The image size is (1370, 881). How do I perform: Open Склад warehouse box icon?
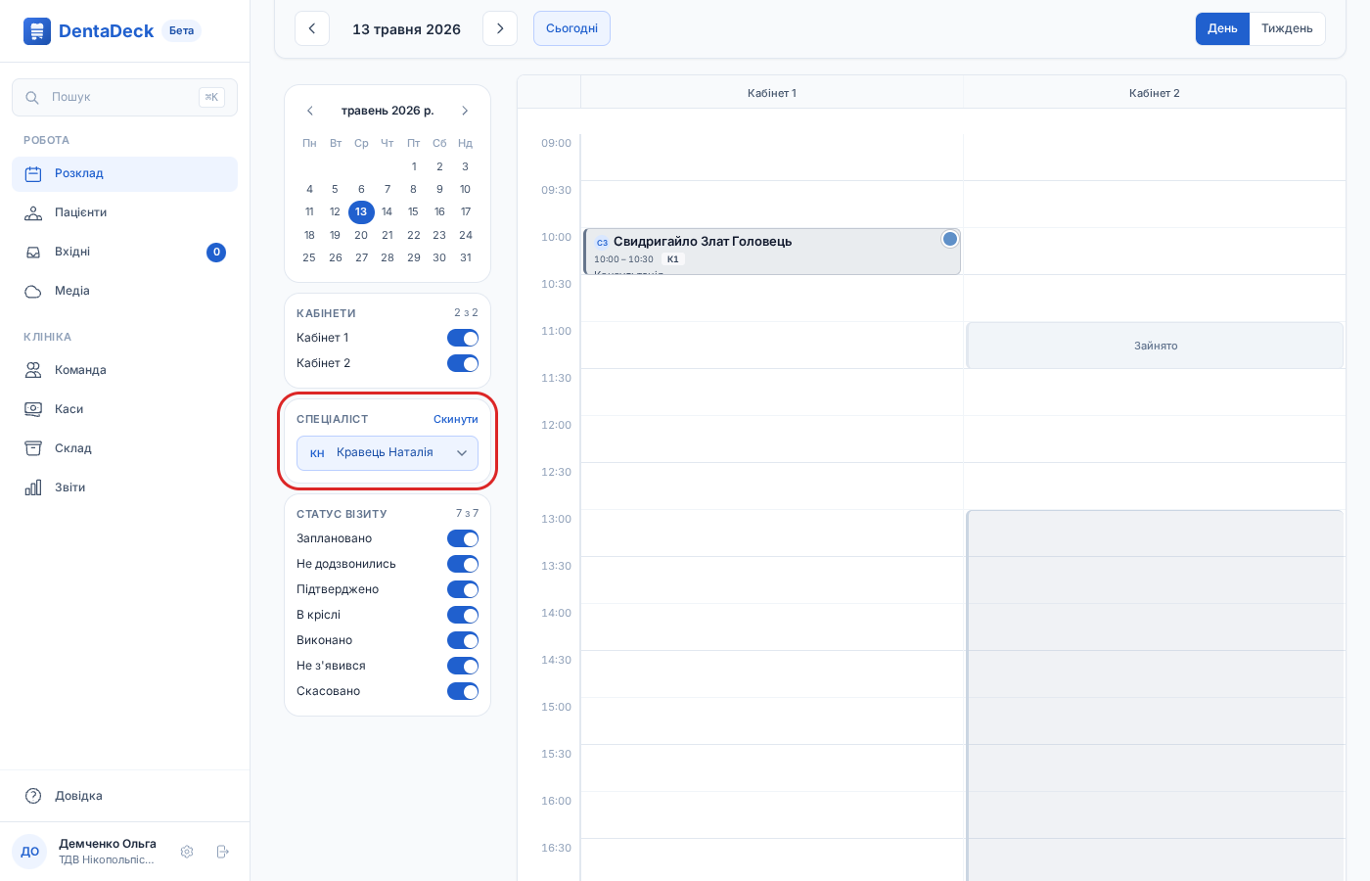pos(33,448)
